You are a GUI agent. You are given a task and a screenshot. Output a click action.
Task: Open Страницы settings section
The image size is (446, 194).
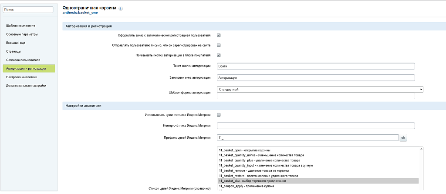[x=13, y=51]
